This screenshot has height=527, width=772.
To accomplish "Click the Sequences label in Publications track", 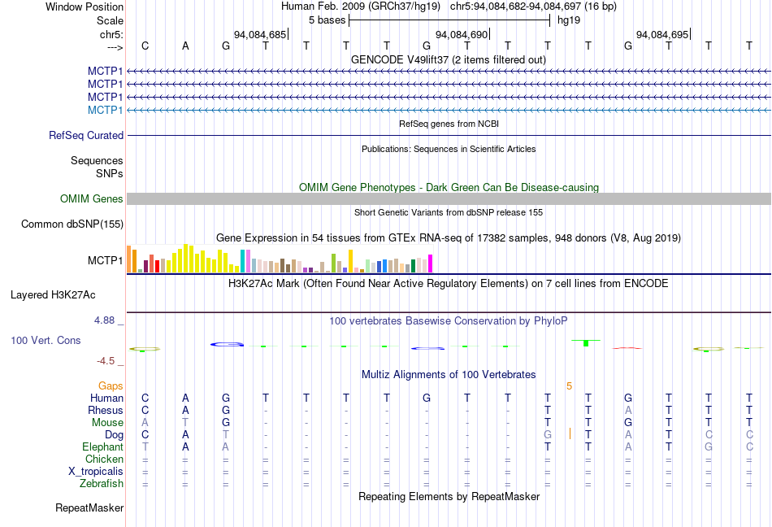I will [x=97, y=160].
